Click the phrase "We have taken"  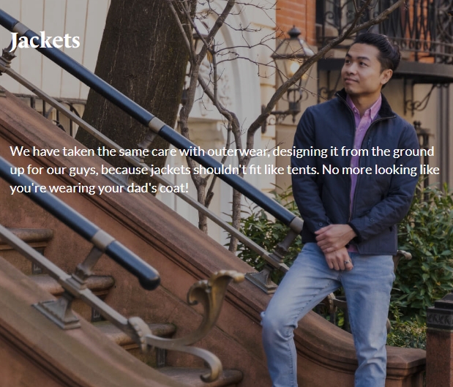coord(53,151)
